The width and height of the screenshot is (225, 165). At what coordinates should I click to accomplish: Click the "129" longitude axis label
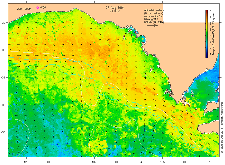click(26, 162)
